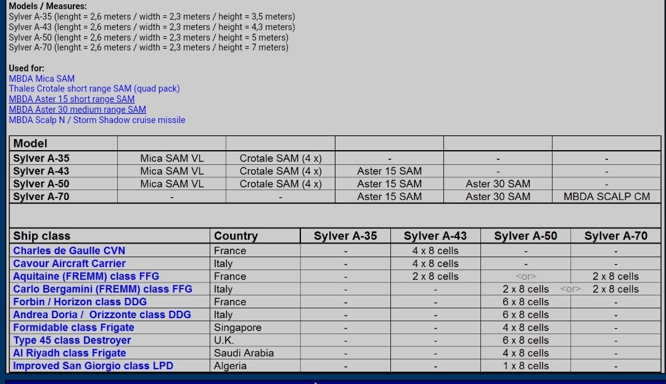Click '6 x 8 cells' in Forbin / Horizon row
The height and width of the screenshot is (384, 666).
(526, 302)
